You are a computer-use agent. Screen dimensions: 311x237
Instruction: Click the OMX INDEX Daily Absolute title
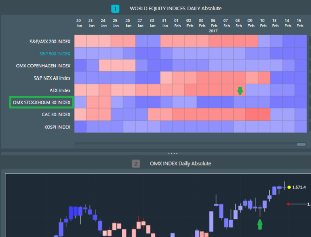[x=180, y=164]
